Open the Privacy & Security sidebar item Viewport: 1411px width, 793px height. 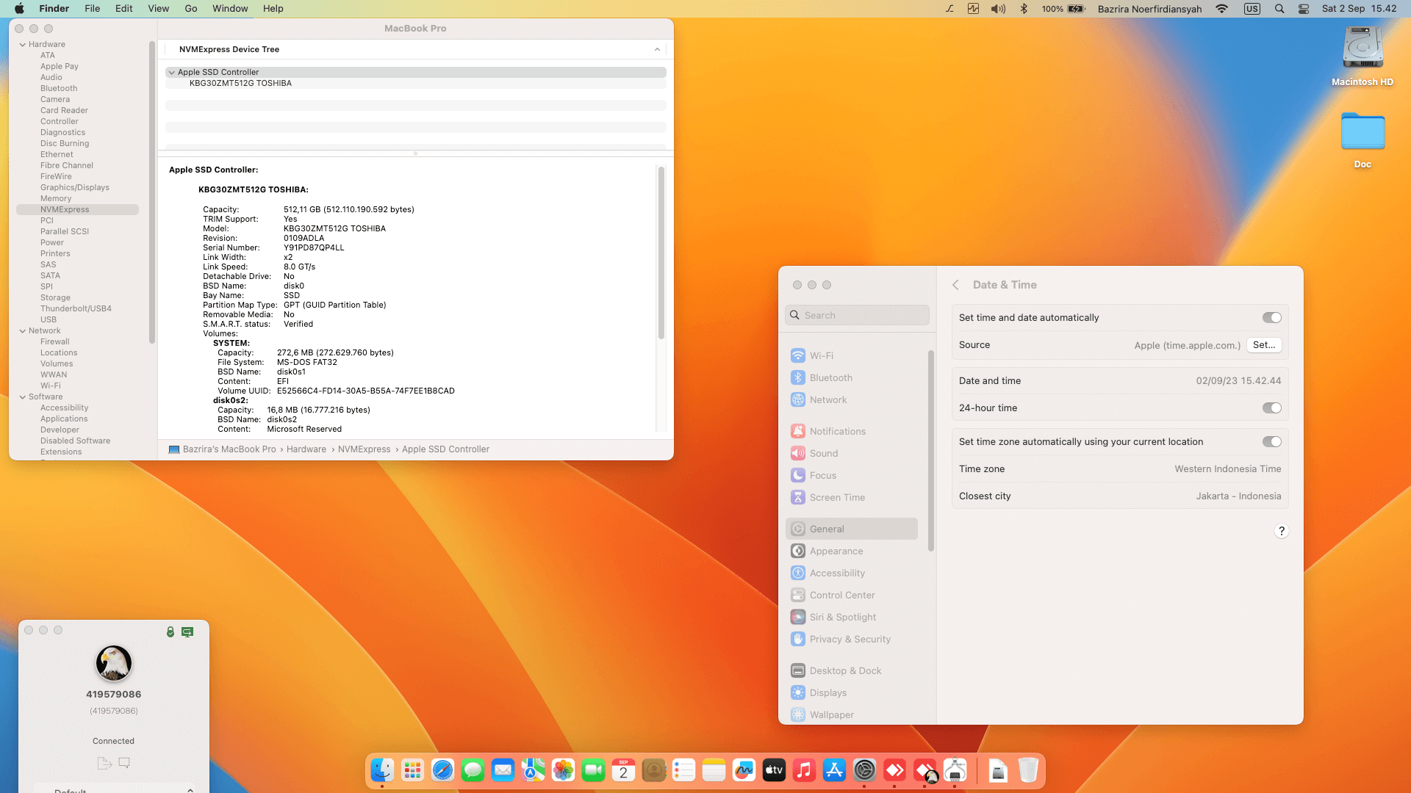tap(850, 639)
